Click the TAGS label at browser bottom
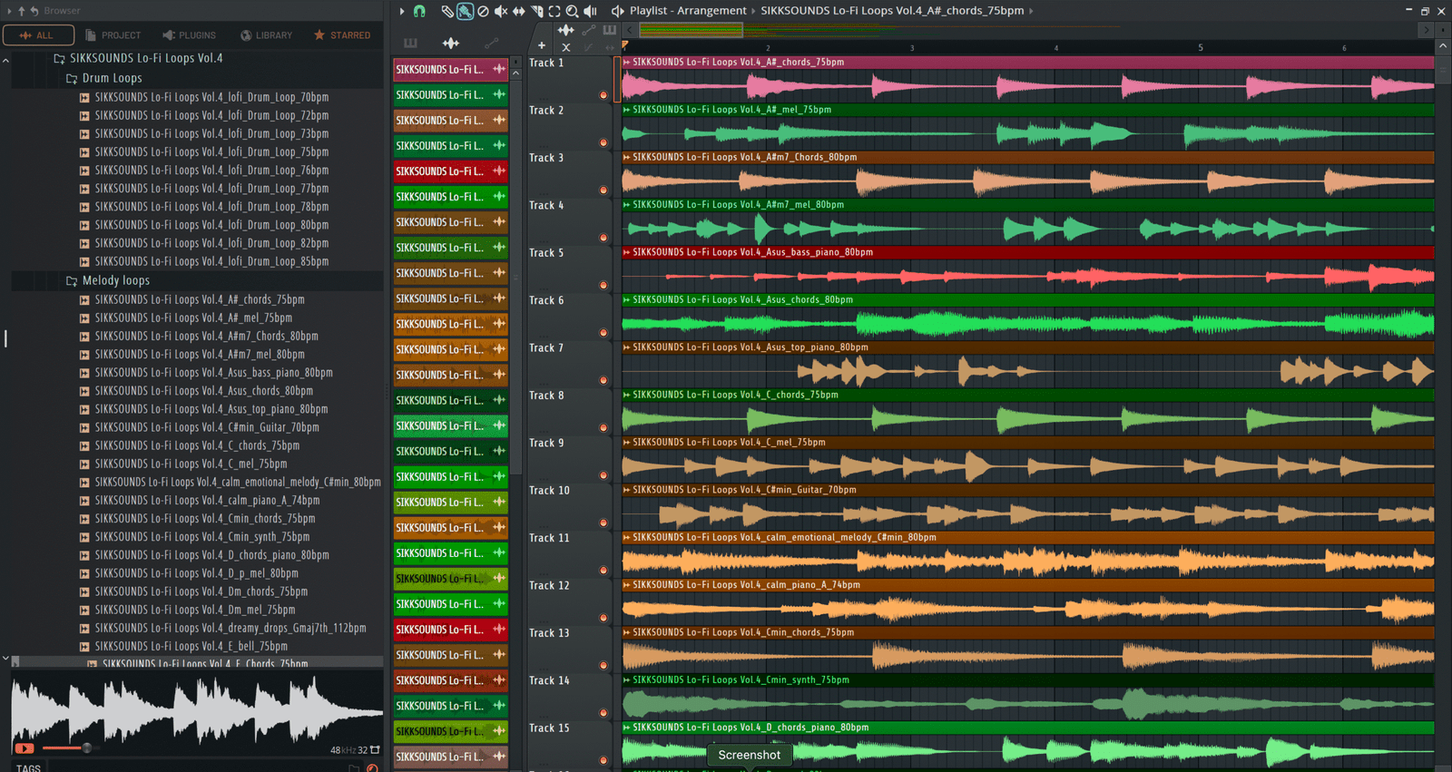 [28, 768]
